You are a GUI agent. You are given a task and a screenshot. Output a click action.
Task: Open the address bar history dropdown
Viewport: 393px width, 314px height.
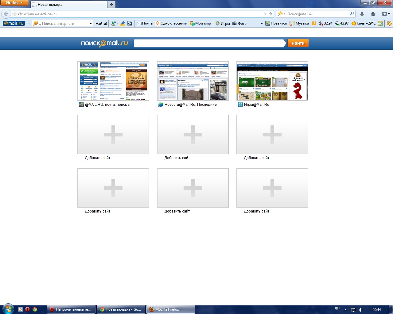tap(265, 14)
